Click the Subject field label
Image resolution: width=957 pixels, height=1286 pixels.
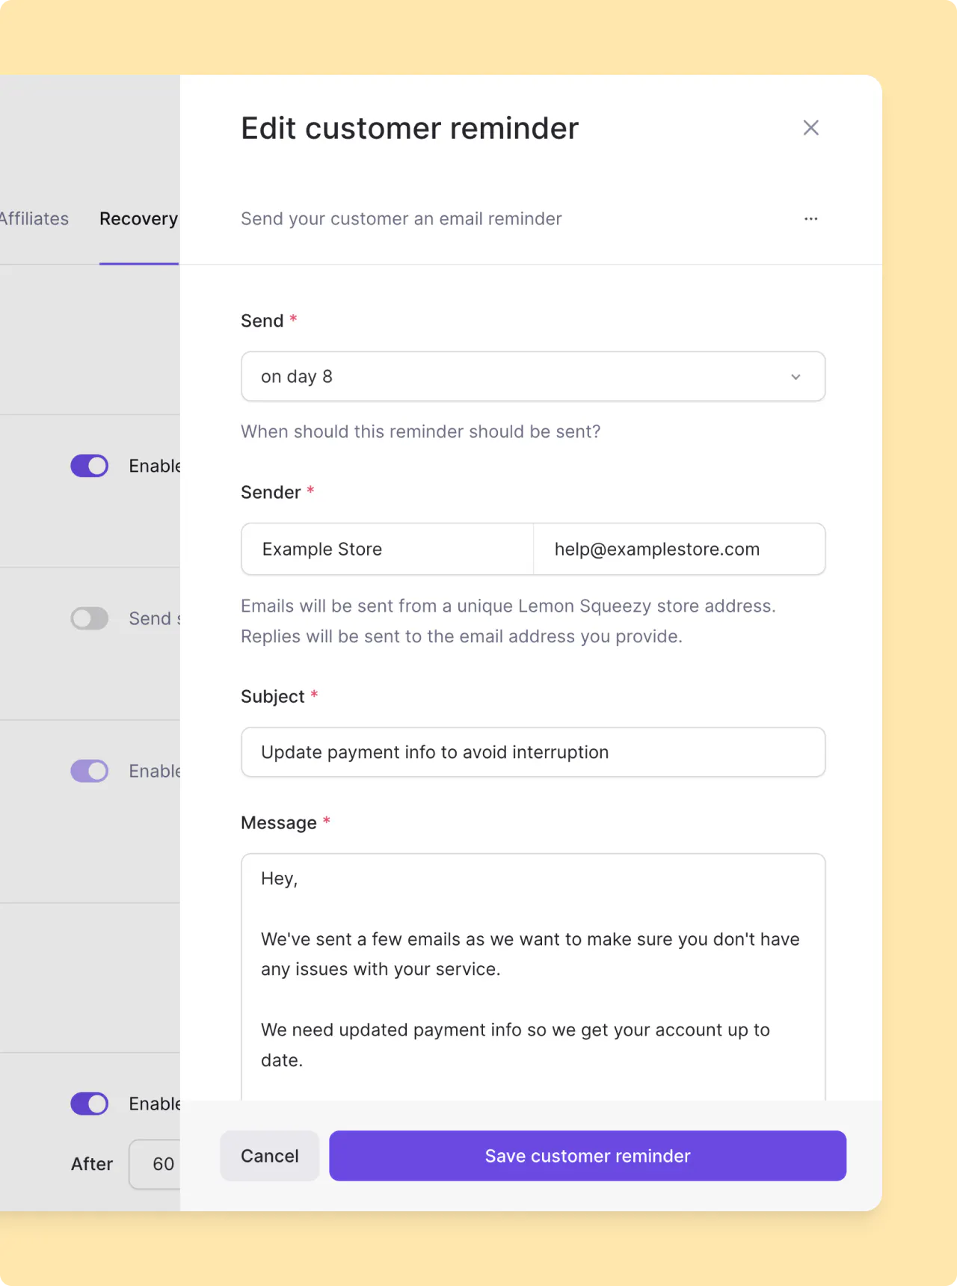pyautogui.click(x=272, y=697)
